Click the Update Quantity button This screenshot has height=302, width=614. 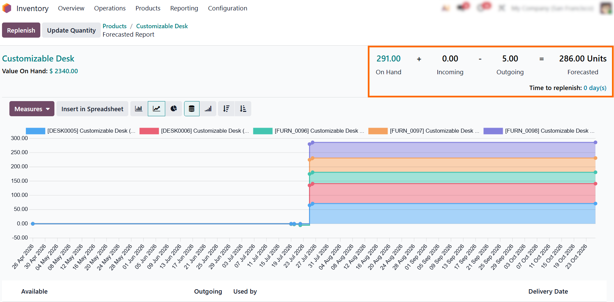click(x=71, y=30)
